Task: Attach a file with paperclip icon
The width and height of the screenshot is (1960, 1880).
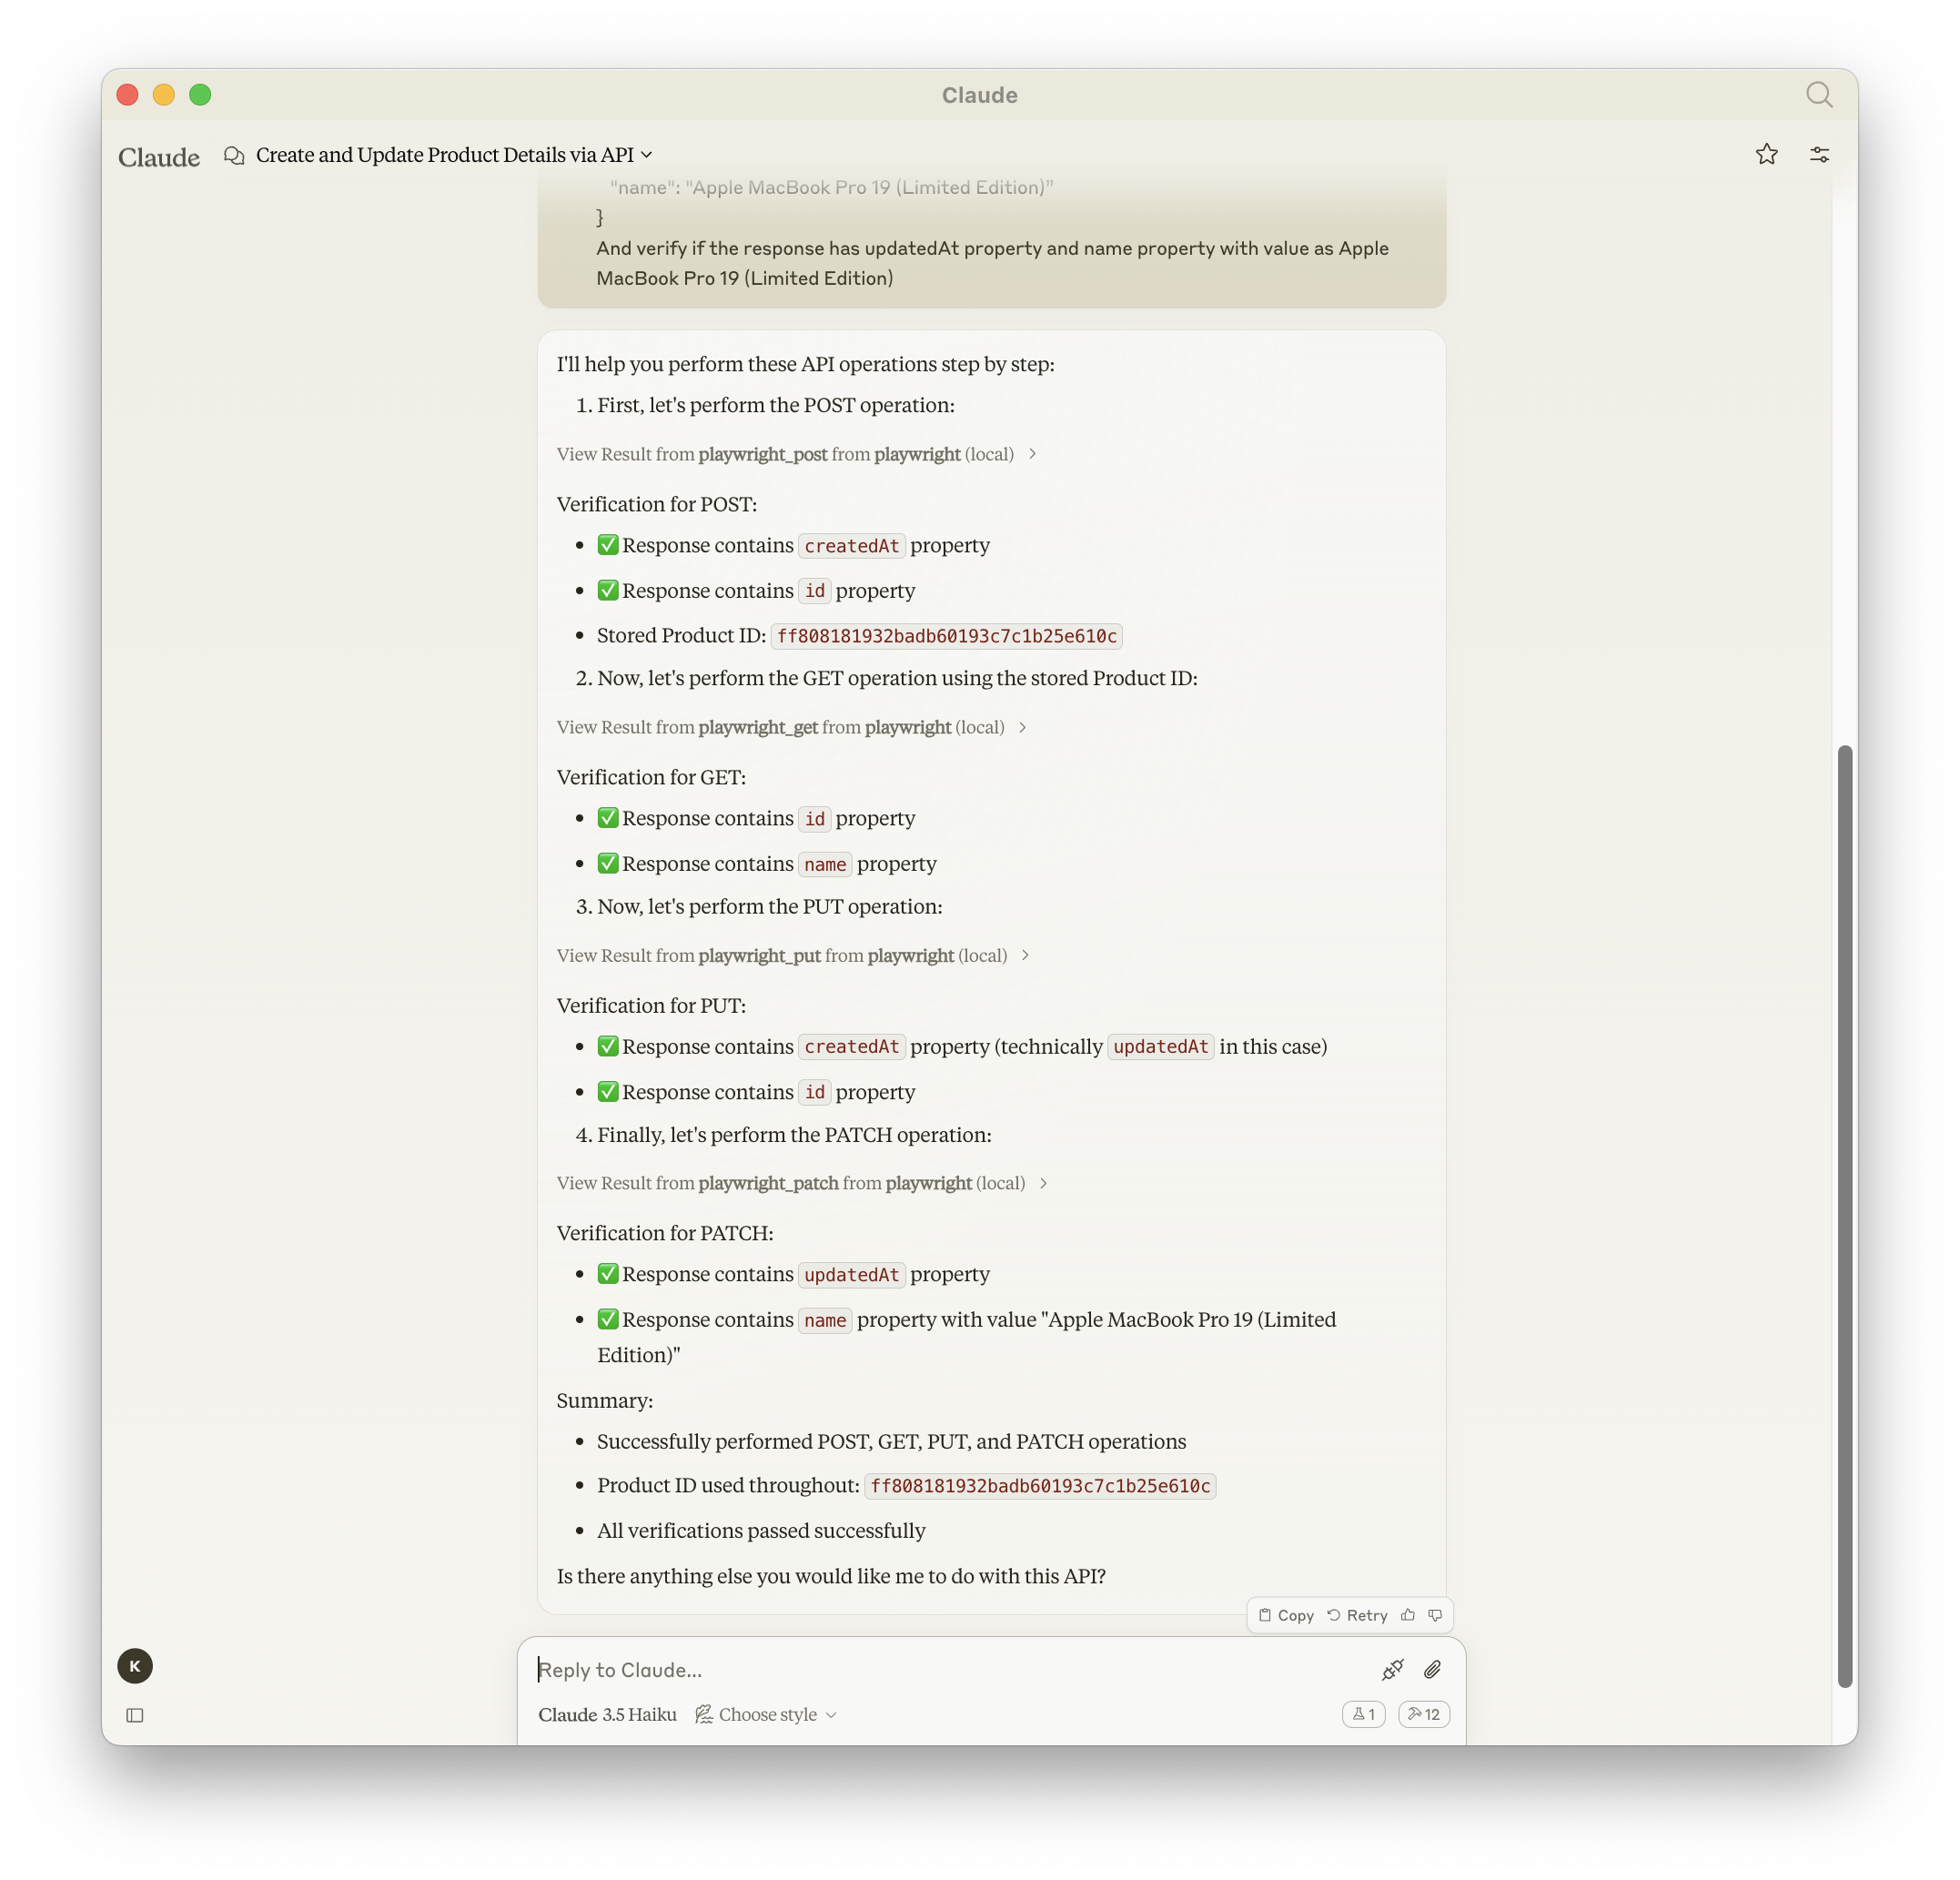Action: [1432, 1669]
